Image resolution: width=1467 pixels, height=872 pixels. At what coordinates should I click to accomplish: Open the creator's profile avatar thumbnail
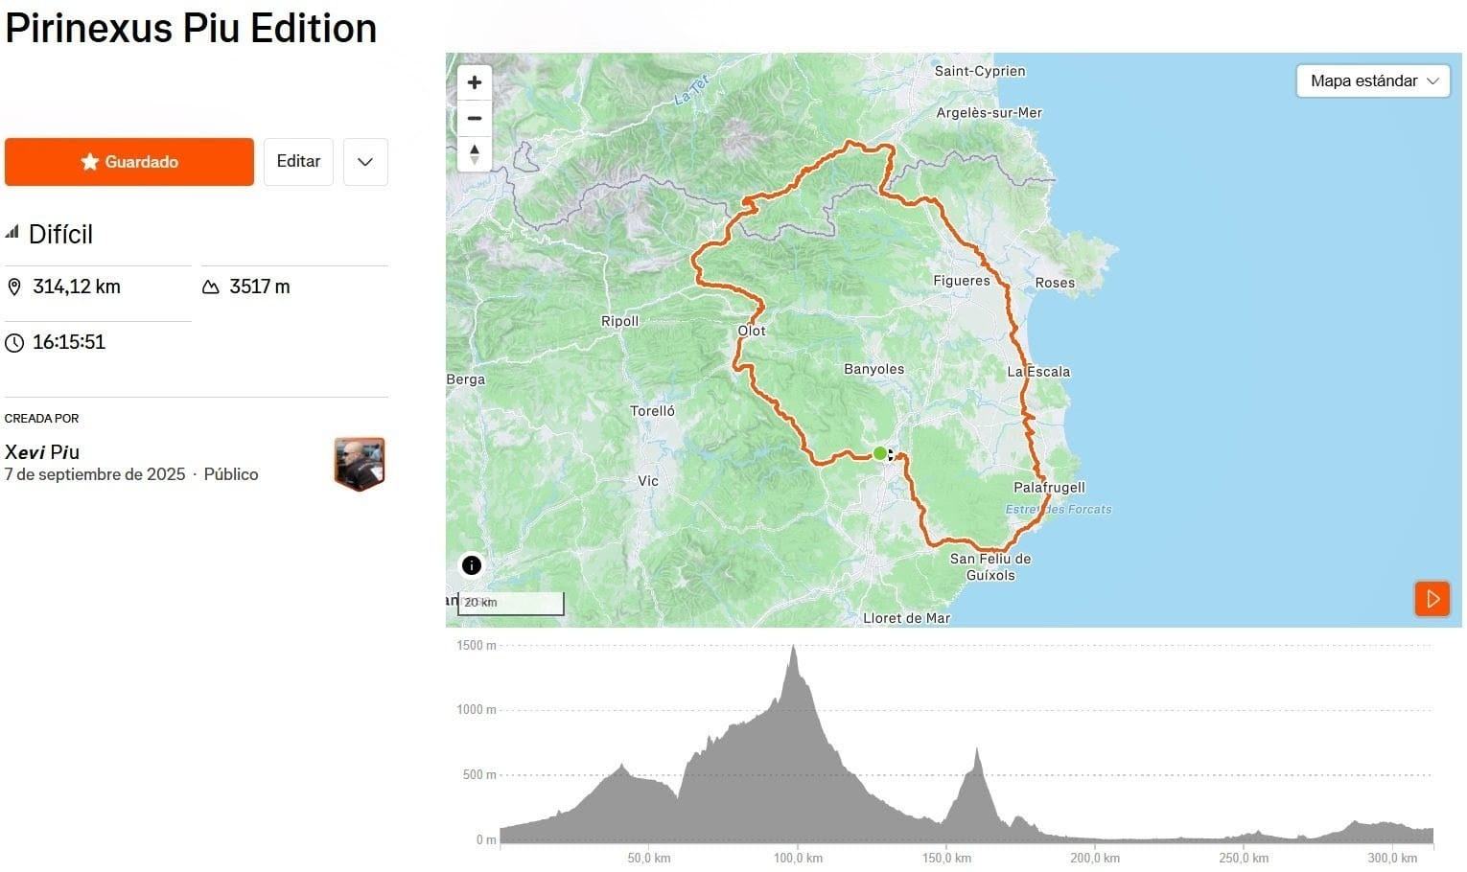click(x=360, y=464)
